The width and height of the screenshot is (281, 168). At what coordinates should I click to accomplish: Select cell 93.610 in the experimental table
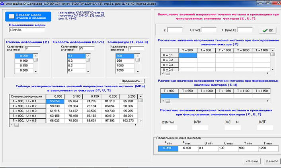click(x=110, y=116)
